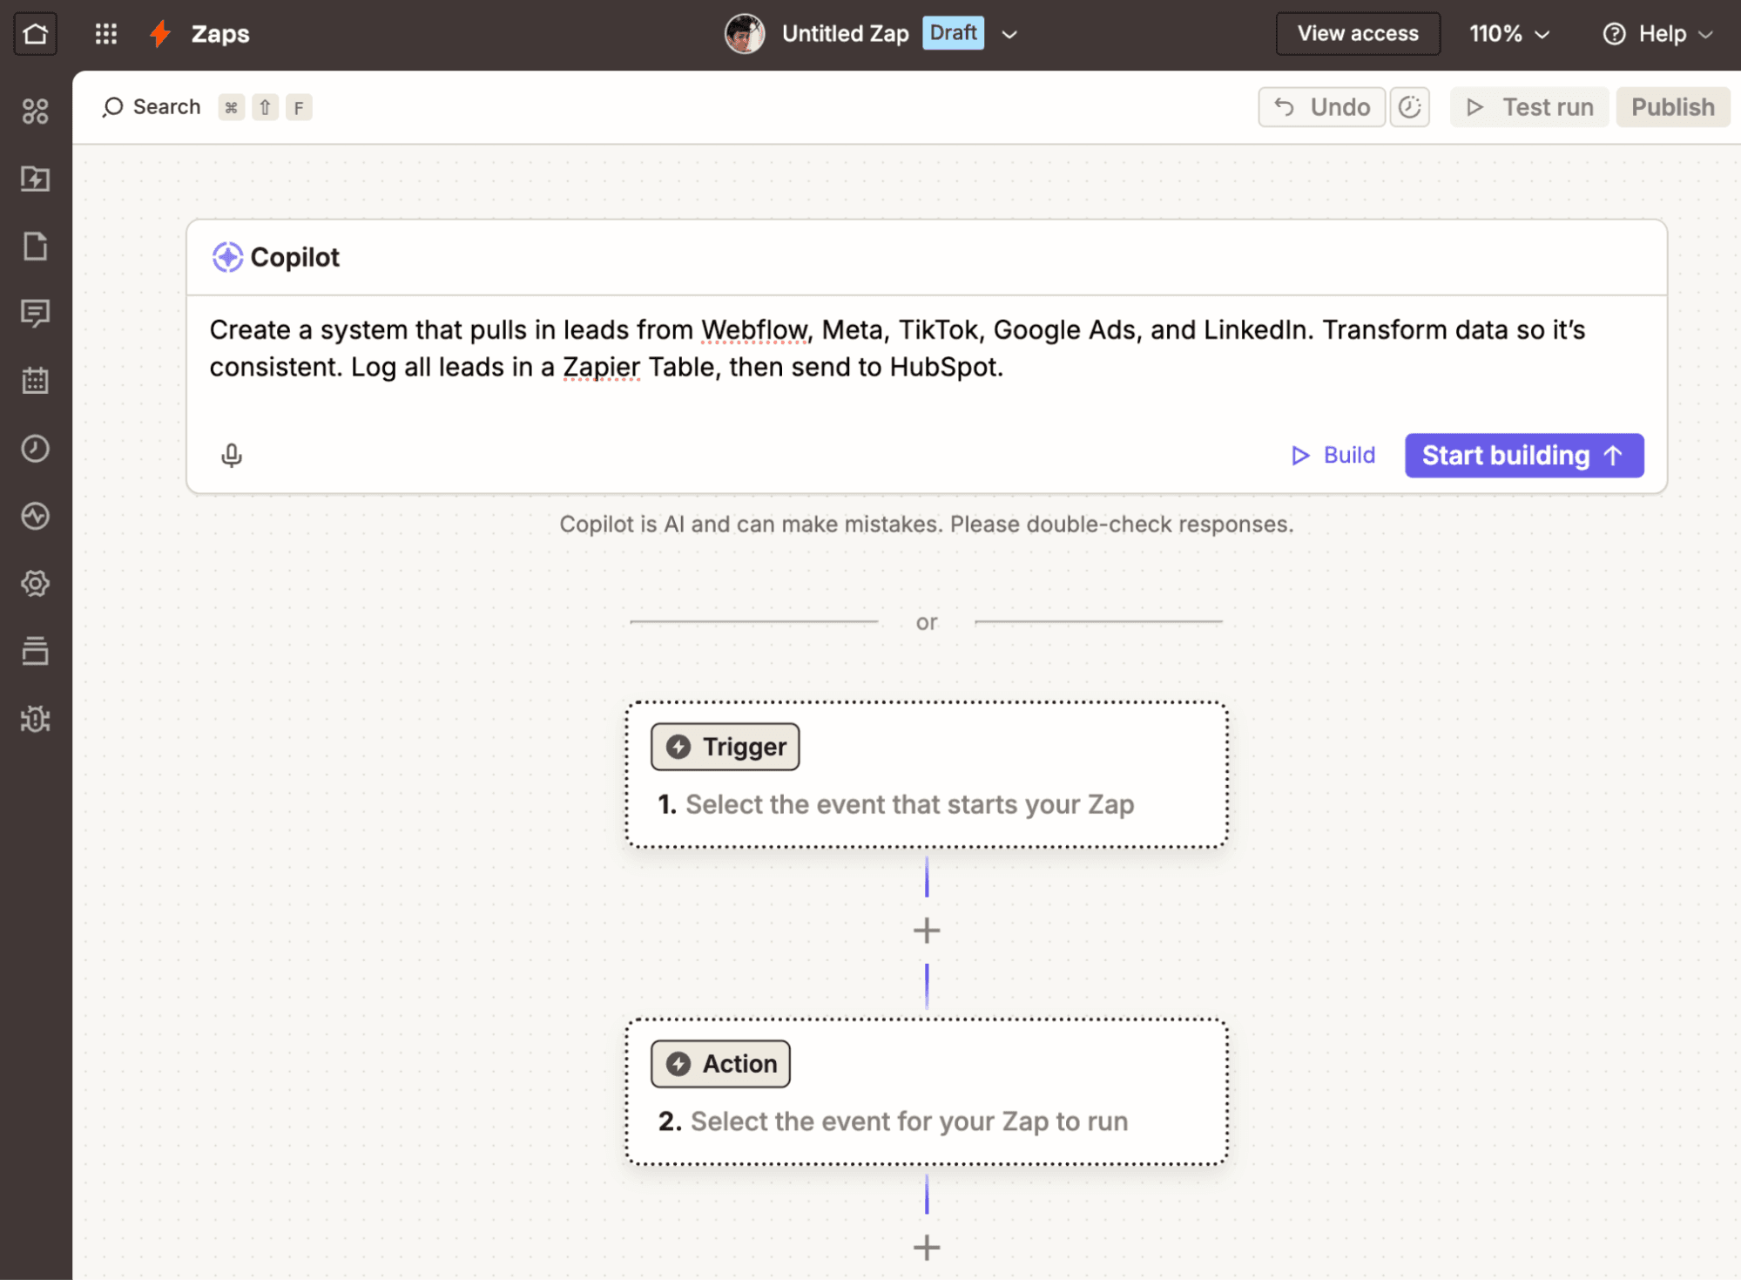Activate the microphone voice input
Viewport: 1741px width, 1280px height.
(x=232, y=455)
